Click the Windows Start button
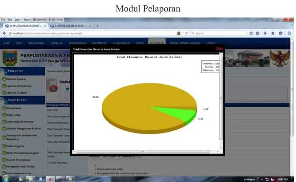The image size is (296, 182). [x=5, y=179]
